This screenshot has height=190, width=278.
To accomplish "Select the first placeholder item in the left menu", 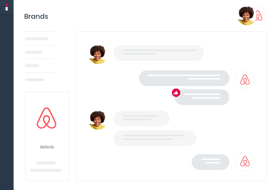I will (37, 39).
